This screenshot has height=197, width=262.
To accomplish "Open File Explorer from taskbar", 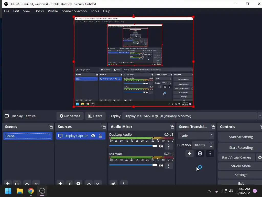I will (x=19, y=191).
